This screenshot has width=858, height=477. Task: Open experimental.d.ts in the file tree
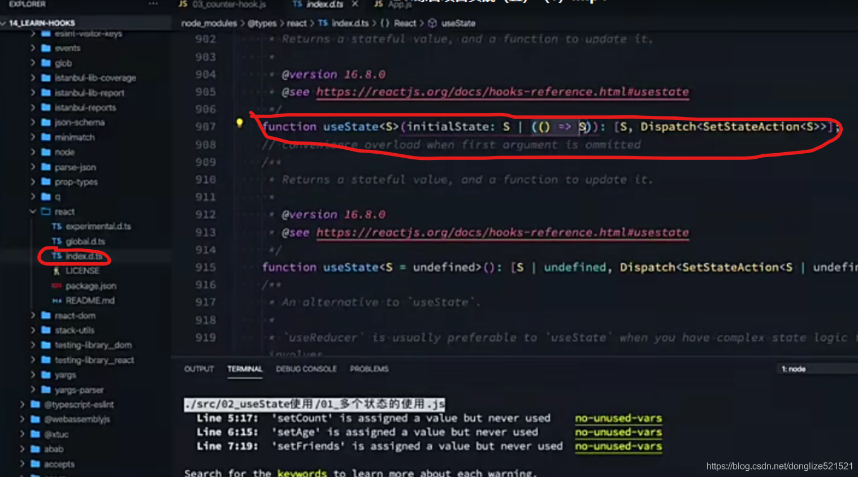click(x=98, y=226)
